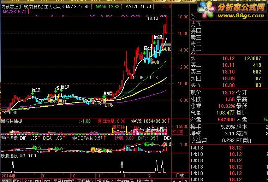
Task: Click the DEA: 1.06 readout
Action: 53,138
